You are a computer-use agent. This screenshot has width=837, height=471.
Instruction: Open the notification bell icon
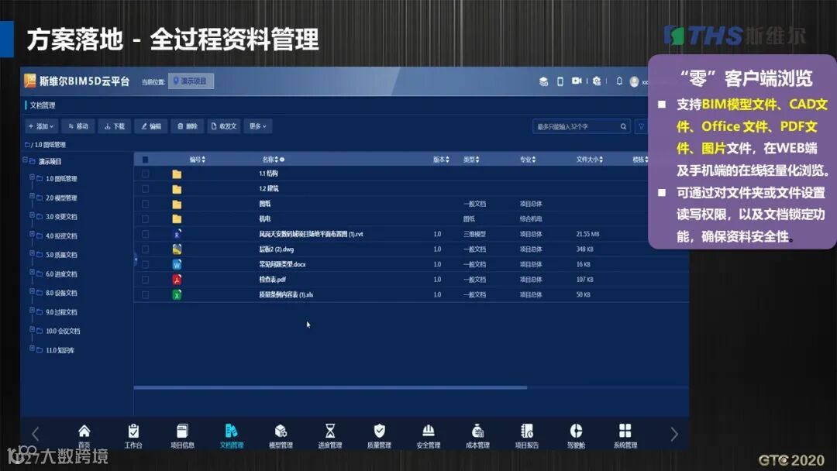(x=619, y=81)
